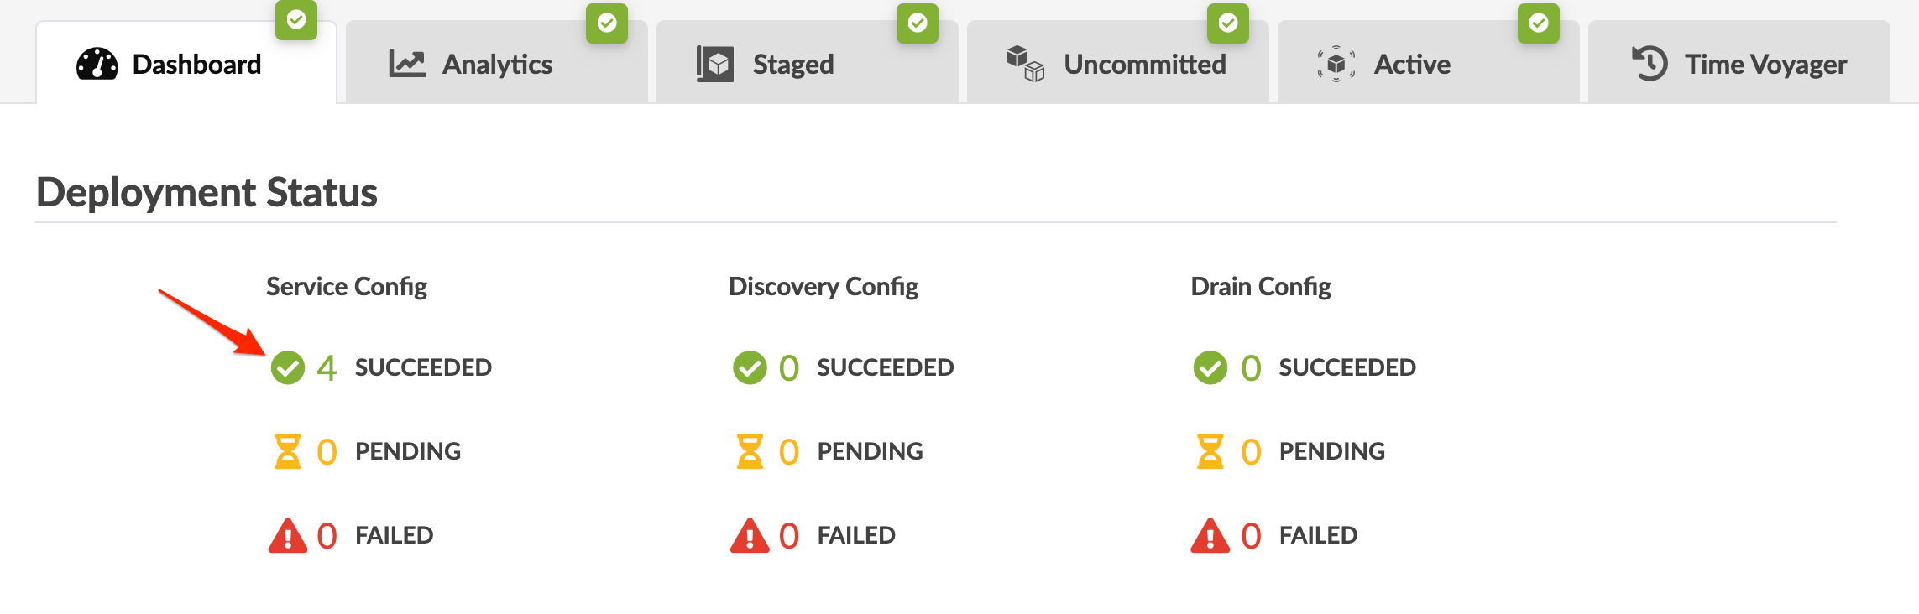Open the Staged tab
1919x614 pixels.
[x=792, y=65]
